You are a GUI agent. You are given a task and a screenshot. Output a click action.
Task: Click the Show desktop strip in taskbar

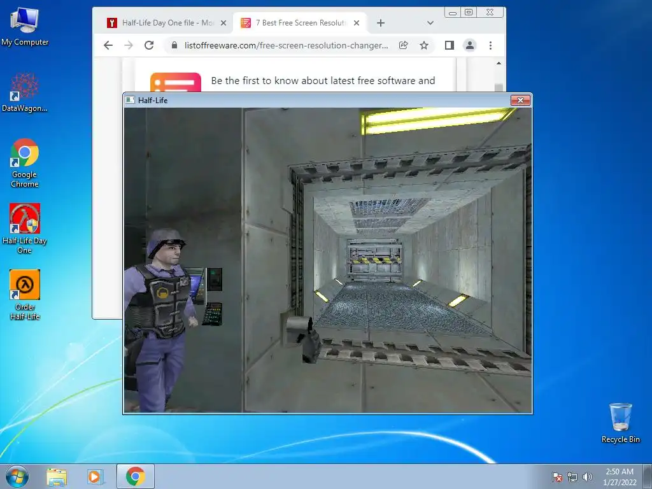(x=648, y=476)
